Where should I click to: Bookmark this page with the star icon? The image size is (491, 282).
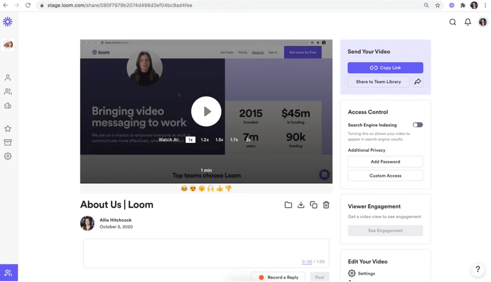click(x=438, y=5)
